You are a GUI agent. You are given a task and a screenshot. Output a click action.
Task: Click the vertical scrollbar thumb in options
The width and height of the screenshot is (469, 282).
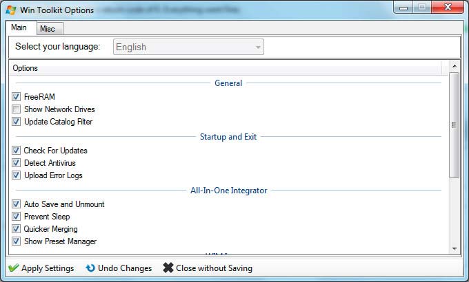pyautogui.click(x=454, y=125)
